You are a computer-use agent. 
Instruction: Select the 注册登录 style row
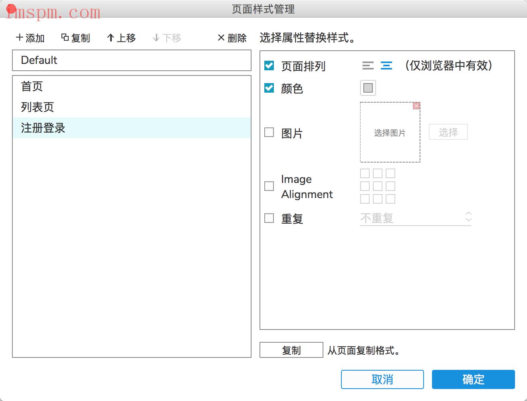(x=132, y=128)
